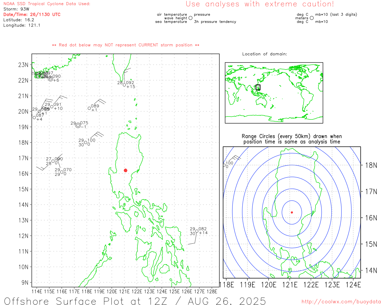Viewport: 381px width, 305px height.
Task: Click the '18N' label on range circles plot
Action: pyautogui.click(x=371, y=165)
